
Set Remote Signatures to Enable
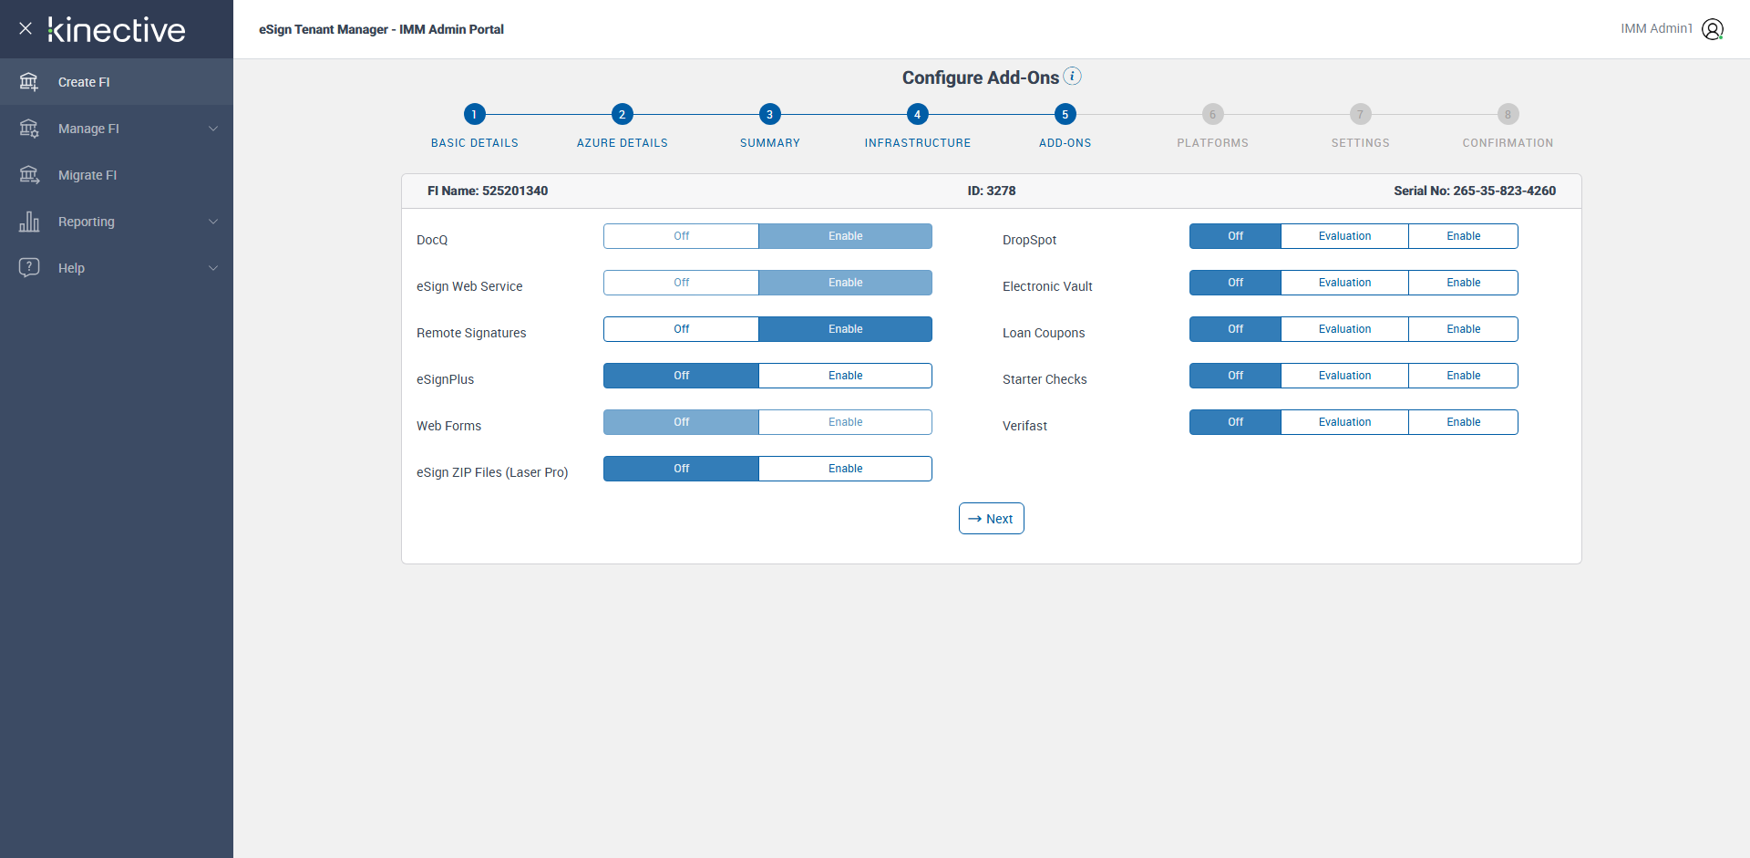[x=846, y=329]
